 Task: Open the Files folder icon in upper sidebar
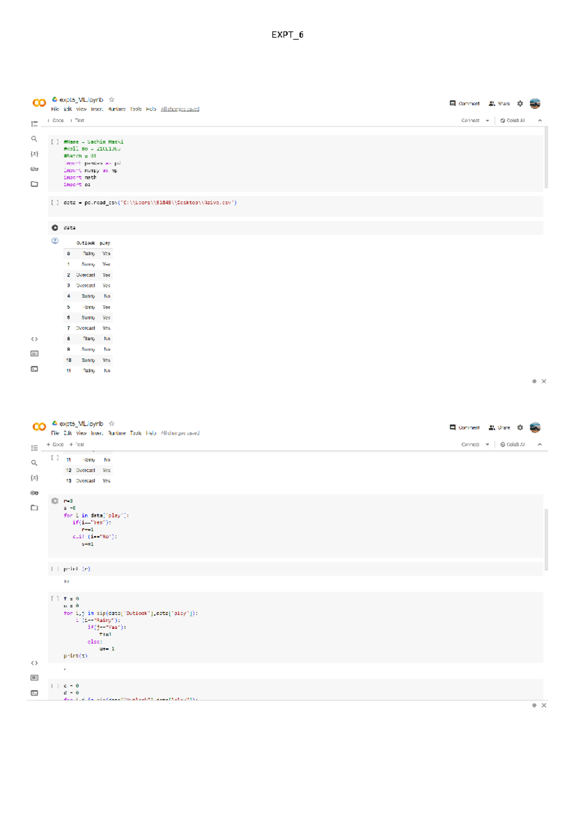tap(34, 184)
